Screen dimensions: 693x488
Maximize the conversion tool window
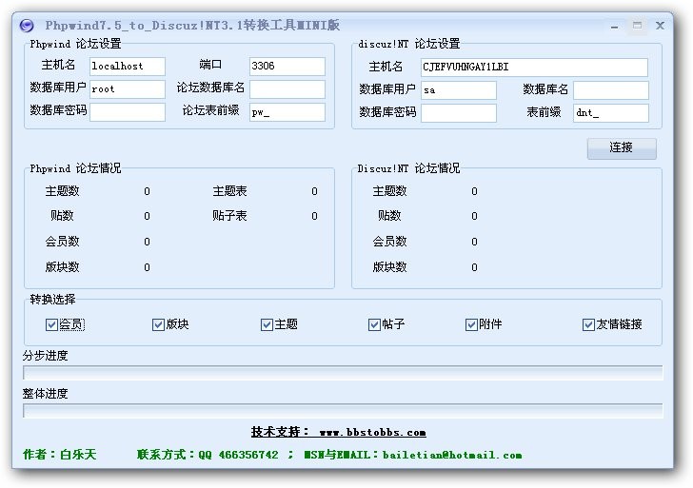(637, 26)
